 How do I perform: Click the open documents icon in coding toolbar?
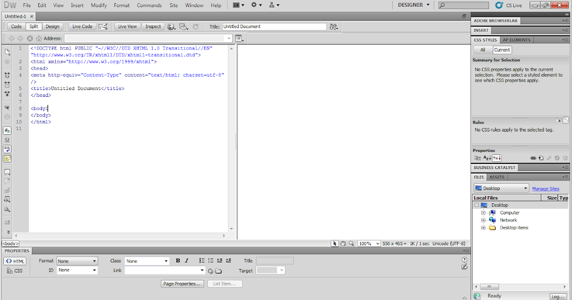click(x=7, y=51)
